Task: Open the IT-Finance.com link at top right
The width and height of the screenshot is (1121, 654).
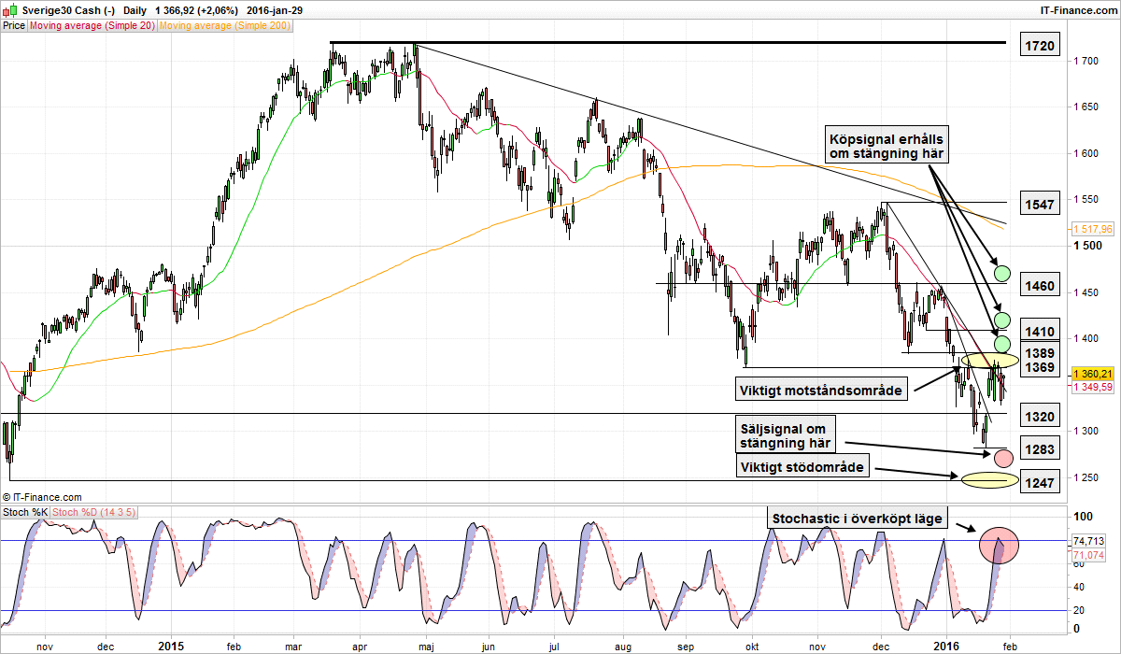Action: coord(1077,9)
